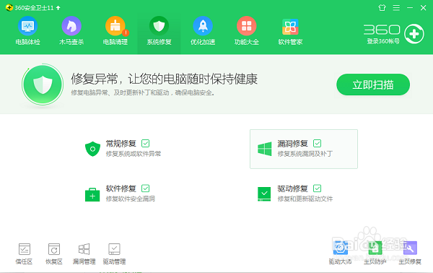The height and width of the screenshot is (273, 433).
Task: Open the main menu hamburger icon
Action: coord(396,8)
